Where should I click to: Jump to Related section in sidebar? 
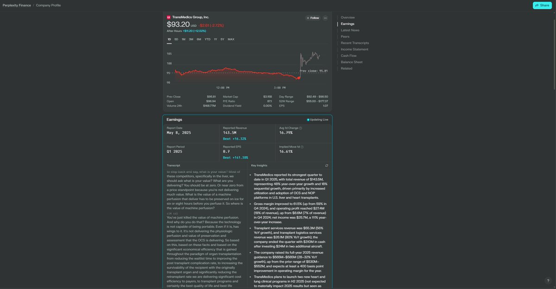point(347,68)
